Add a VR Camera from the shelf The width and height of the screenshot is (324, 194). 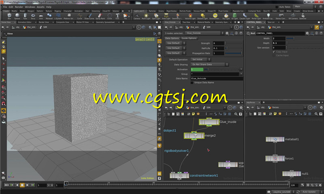[293, 16]
